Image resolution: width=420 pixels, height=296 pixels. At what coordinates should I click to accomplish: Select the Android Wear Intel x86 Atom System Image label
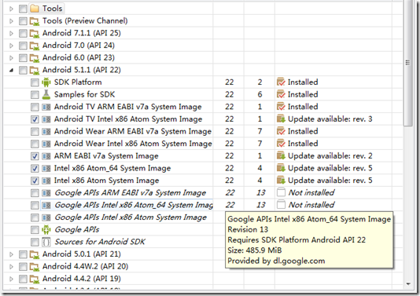pos(133,144)
